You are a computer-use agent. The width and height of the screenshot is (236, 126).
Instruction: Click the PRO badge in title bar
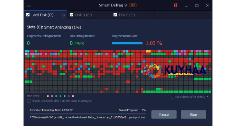[133, 5]
